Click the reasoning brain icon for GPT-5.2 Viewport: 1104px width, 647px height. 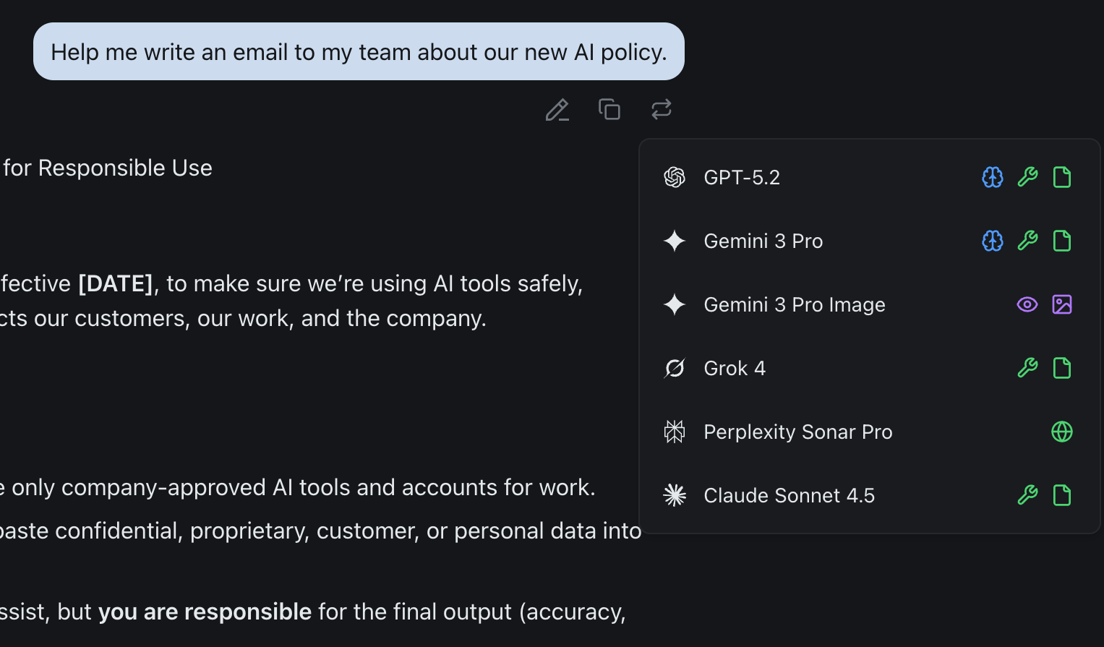point(993,177)
